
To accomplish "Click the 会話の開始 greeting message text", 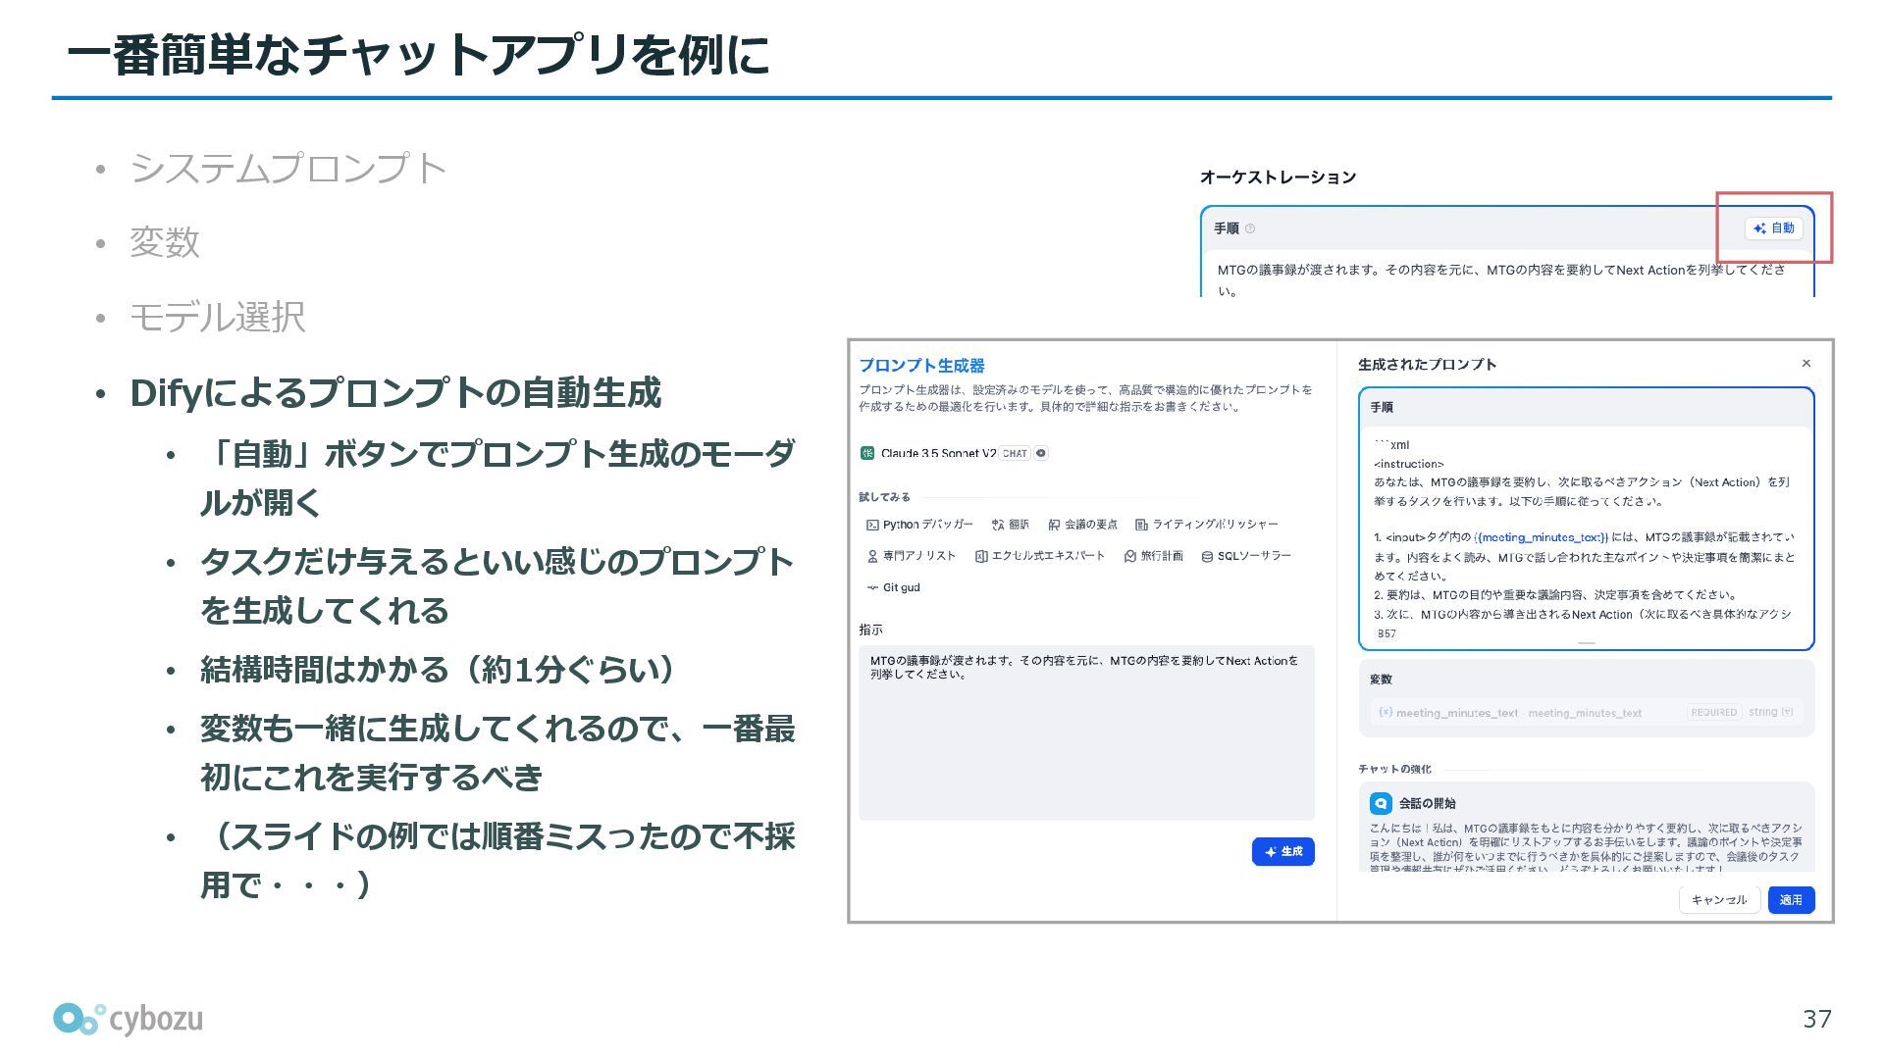I will click(1586, 848).
